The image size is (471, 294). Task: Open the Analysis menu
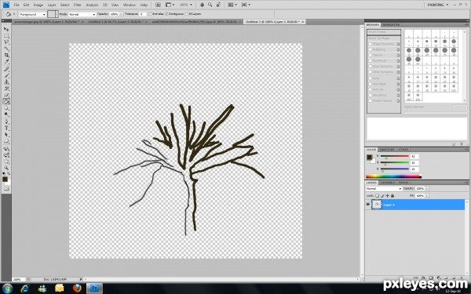click(92, 5)
